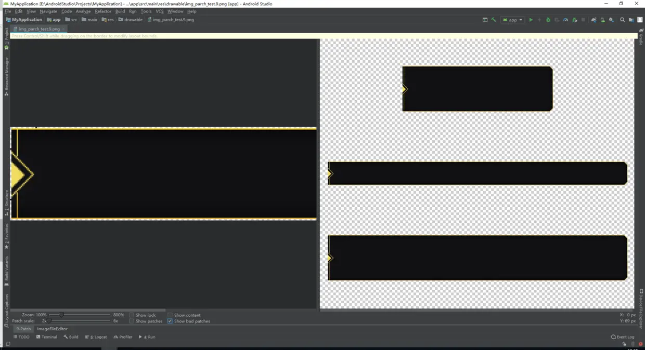Open the Build Variants sidebar tab
645x350 pixels.
[7, 271]
